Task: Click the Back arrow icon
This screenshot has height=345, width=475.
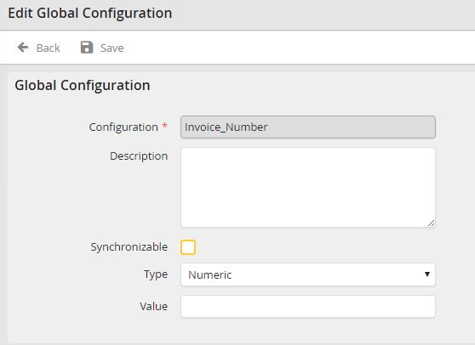Action: click(x=23, y=48)
